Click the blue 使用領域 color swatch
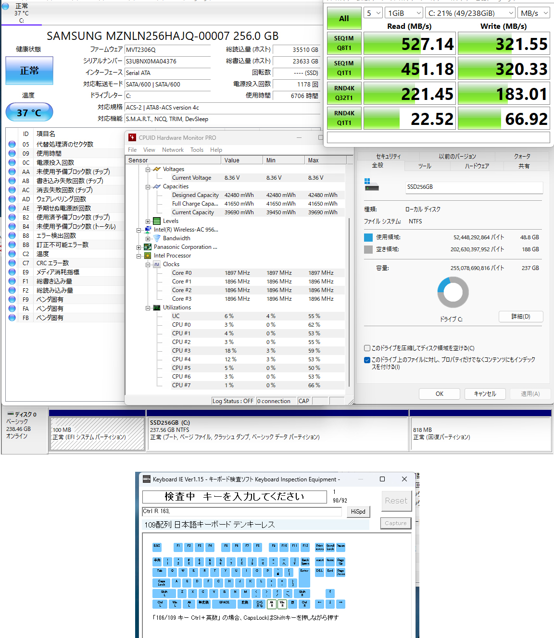The height and width of the screenshot is (638, 554). point(368,237)
